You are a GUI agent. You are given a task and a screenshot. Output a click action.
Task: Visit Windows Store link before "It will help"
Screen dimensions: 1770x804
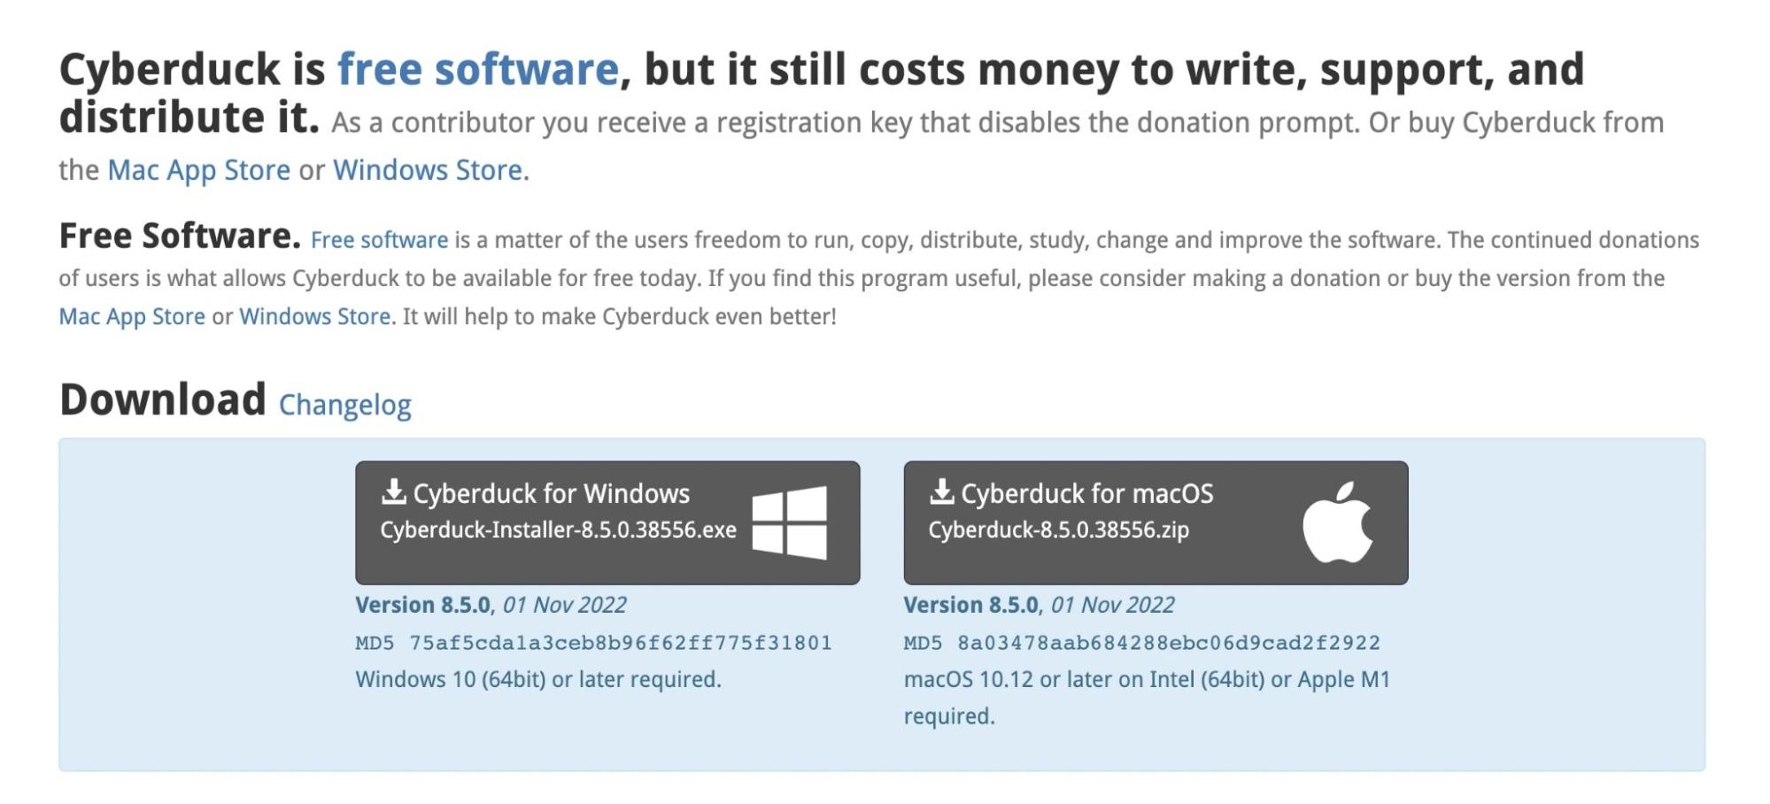(314, 316)
